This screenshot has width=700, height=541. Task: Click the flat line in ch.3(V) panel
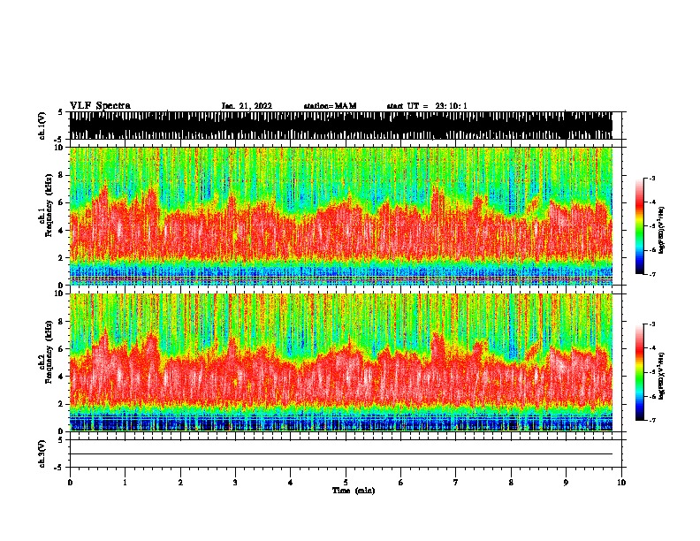341,454
